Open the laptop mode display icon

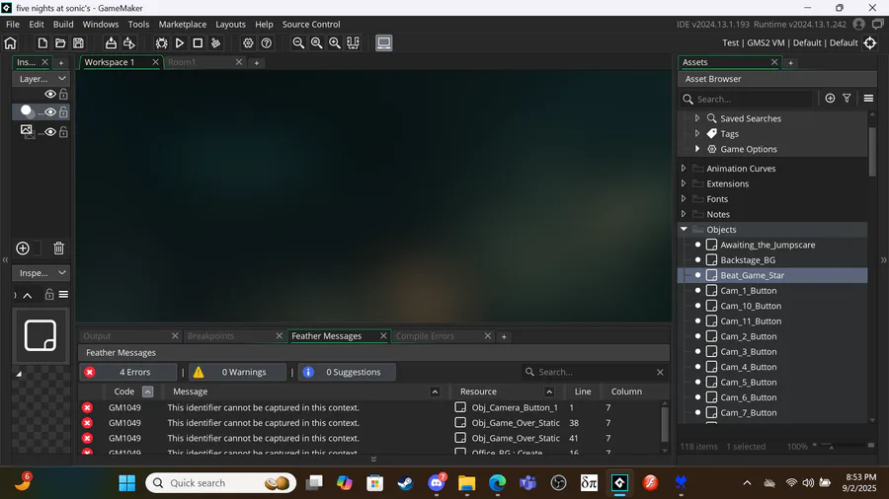coord(384,43)
